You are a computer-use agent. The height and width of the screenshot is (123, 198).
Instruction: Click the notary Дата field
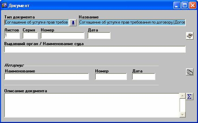144,77
